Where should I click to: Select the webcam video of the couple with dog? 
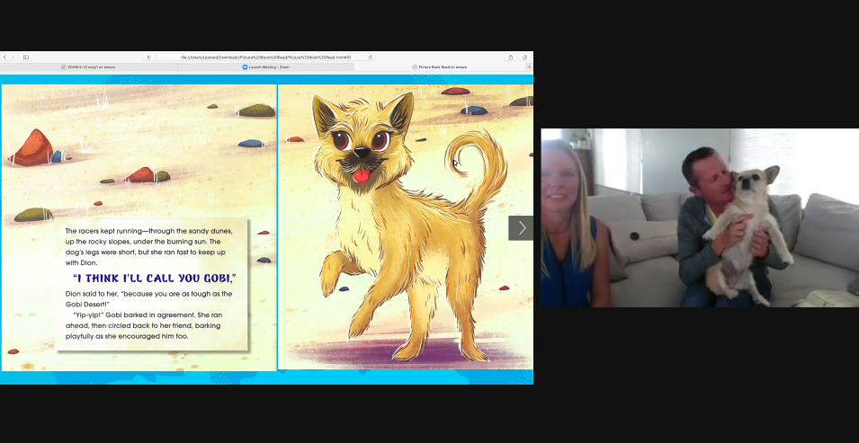click(700, 218)
